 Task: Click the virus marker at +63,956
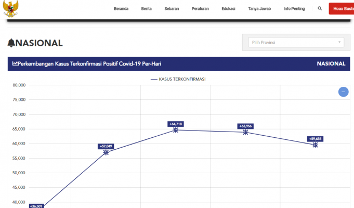[245, 132]
